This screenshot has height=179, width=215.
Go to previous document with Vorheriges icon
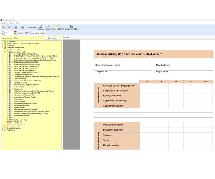tap(40, 27)
